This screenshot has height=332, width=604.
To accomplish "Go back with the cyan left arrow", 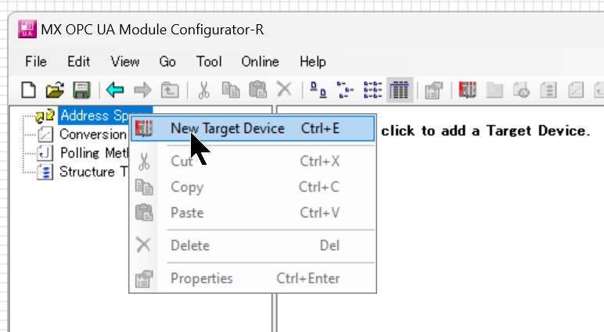I will (x=115, y=91).
